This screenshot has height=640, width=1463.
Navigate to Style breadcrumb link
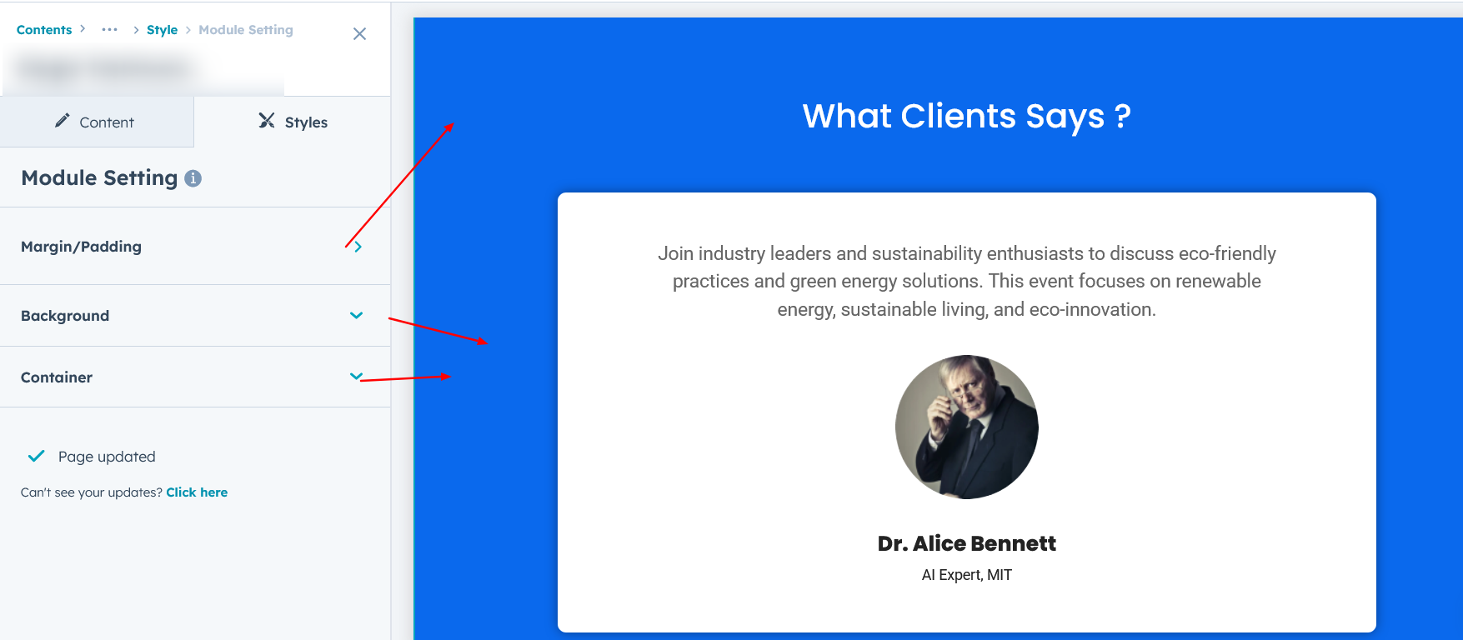pos(162,30)
